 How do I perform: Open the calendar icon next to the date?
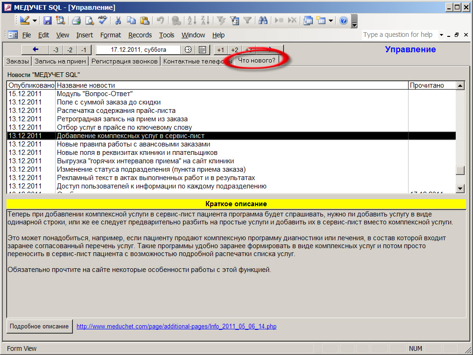202,49
